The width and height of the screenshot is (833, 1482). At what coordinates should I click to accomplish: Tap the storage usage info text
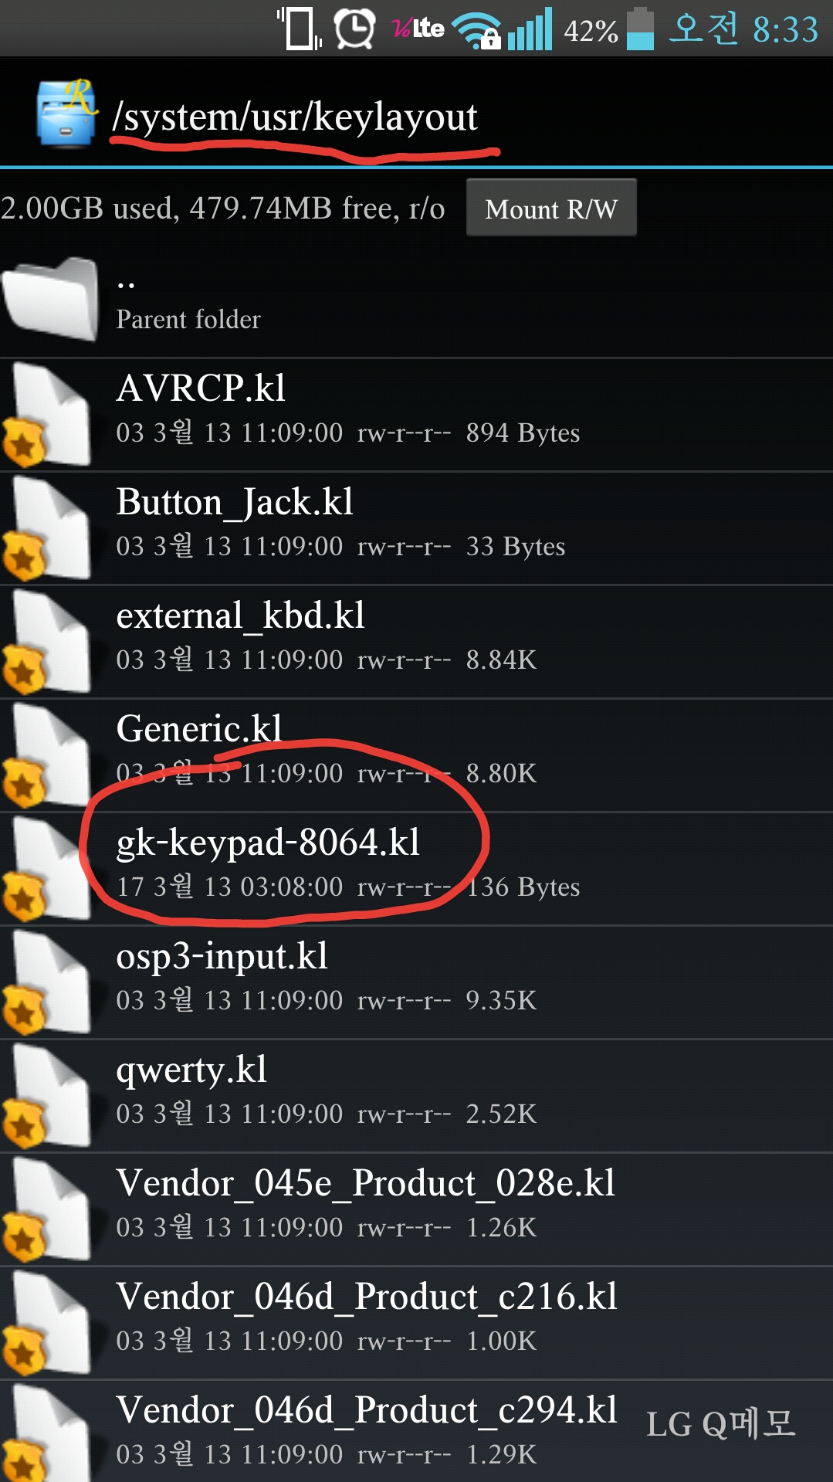point(223,209)
